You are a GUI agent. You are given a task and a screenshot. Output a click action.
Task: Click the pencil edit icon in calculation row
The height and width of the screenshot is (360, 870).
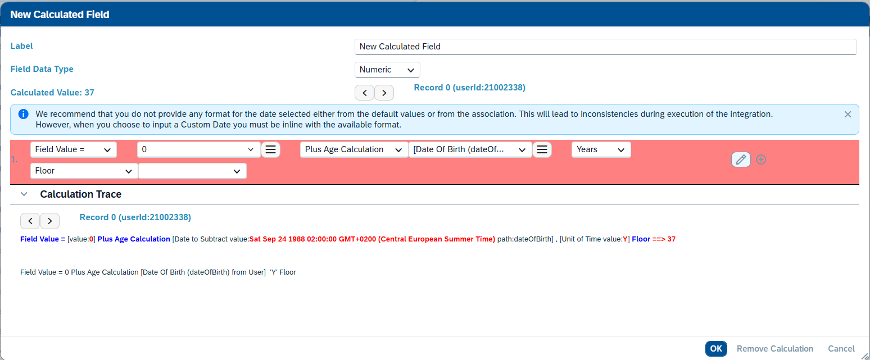click(741, 160)
